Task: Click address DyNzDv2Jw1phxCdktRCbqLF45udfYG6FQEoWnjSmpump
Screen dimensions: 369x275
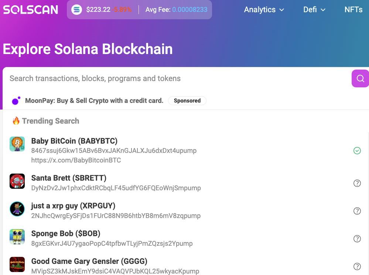Action: tap(116, 188)
